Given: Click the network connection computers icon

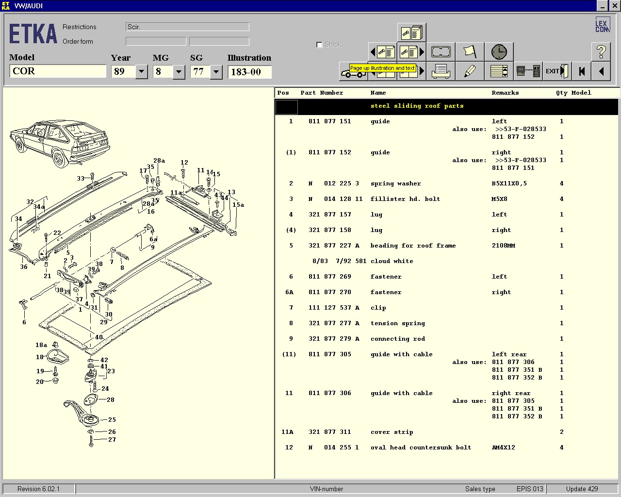Looking at the screenshot, I should coord(528,71).
